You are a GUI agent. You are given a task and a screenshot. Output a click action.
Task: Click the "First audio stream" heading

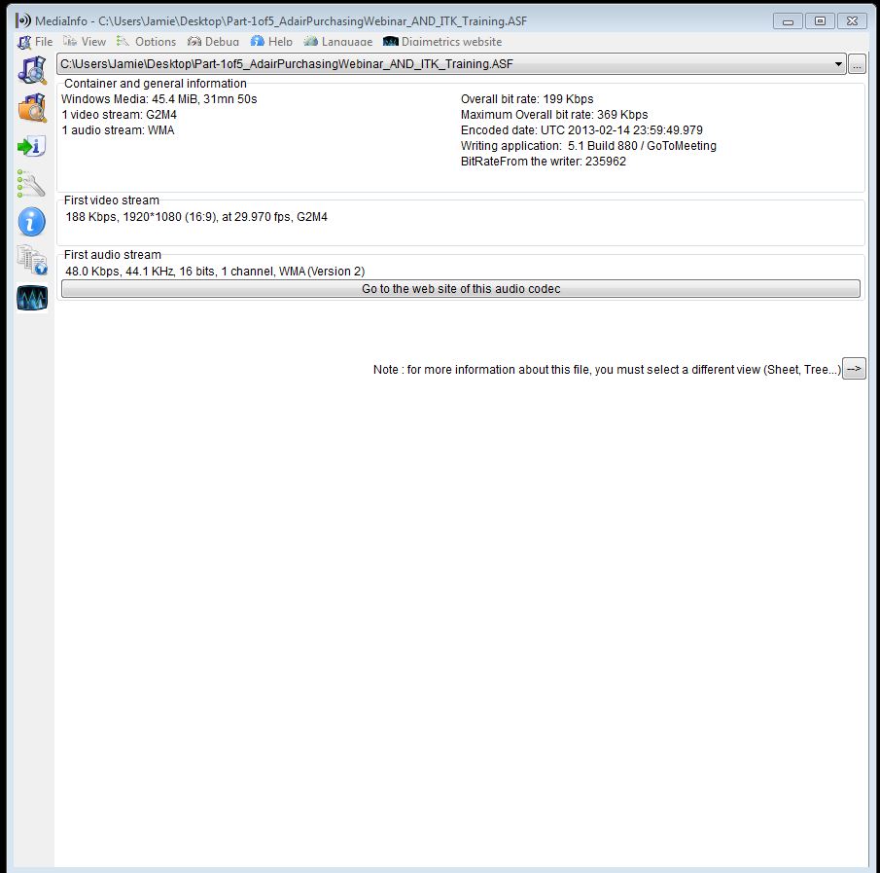(x=112, y=255)
